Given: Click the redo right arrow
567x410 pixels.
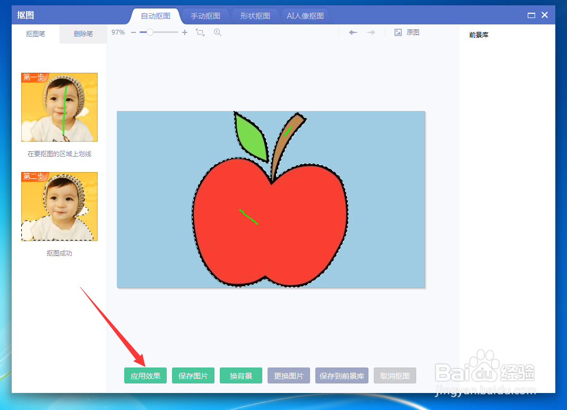Looking at the screenshot, I should [x=371, y=32].
